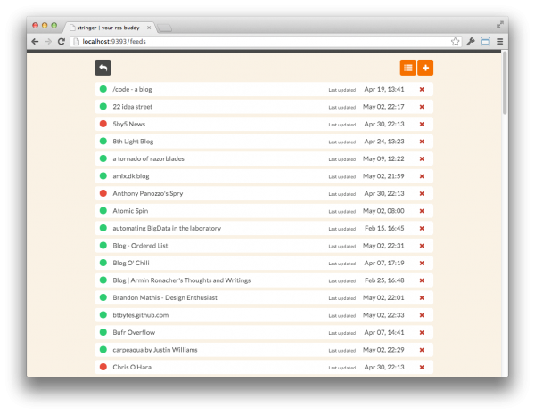Delete the 'Chris O'Hara' feed

click(x=422, y=368)
